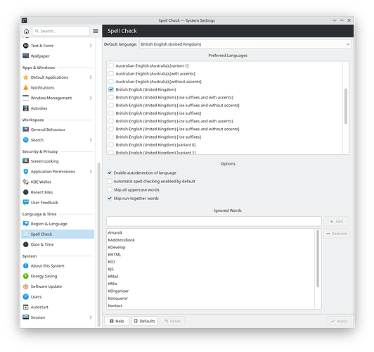Screen dimensions: 374x352
Task: Click the Users icon
Action: point(26,296)
